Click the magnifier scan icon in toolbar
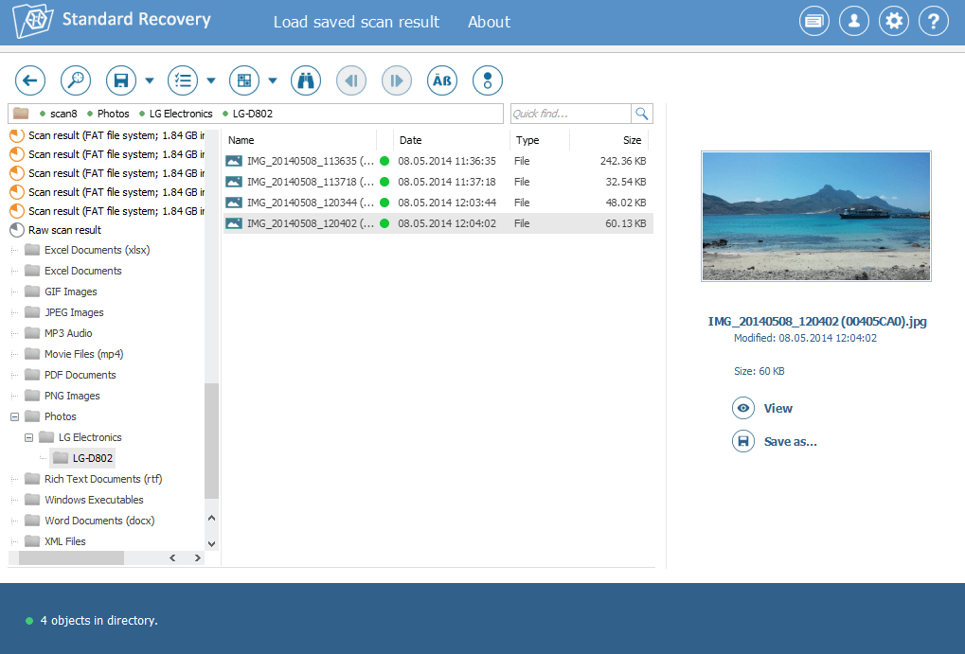 pyautogui.click(x=76, y=80)
